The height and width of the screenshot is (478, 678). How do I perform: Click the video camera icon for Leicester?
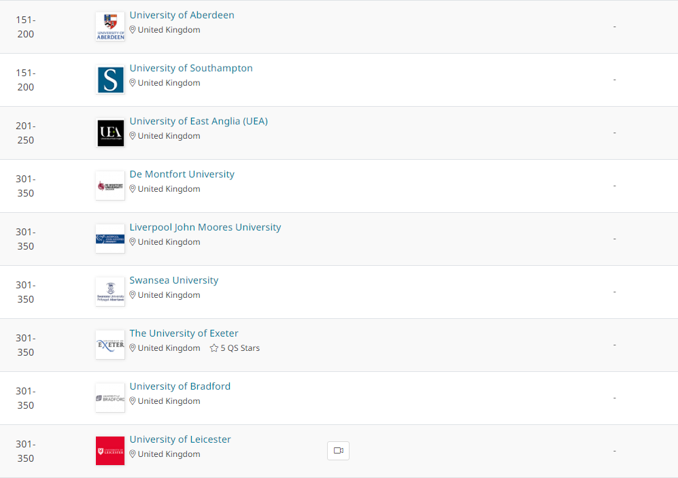coord(338,451)
